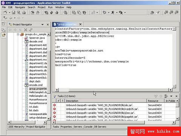Click the Tasks list scroll-down arrow
Screen dimensions: 181x136
pyautogui.click(x=177, y=119)
